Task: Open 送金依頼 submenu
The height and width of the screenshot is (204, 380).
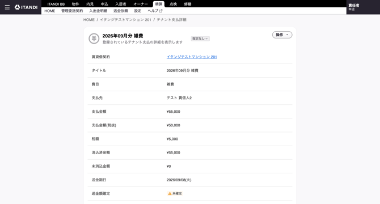Action: (121, 11)
